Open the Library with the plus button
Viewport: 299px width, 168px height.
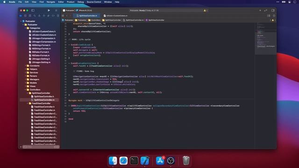click(x=260, y=10)
